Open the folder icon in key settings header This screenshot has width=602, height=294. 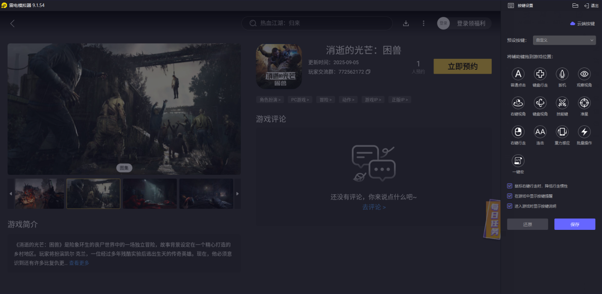(x=575, y=6)
